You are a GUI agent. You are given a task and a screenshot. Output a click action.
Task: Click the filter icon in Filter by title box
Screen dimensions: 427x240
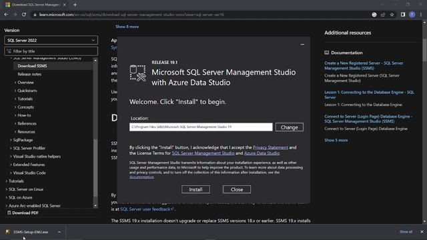point(9,51)
